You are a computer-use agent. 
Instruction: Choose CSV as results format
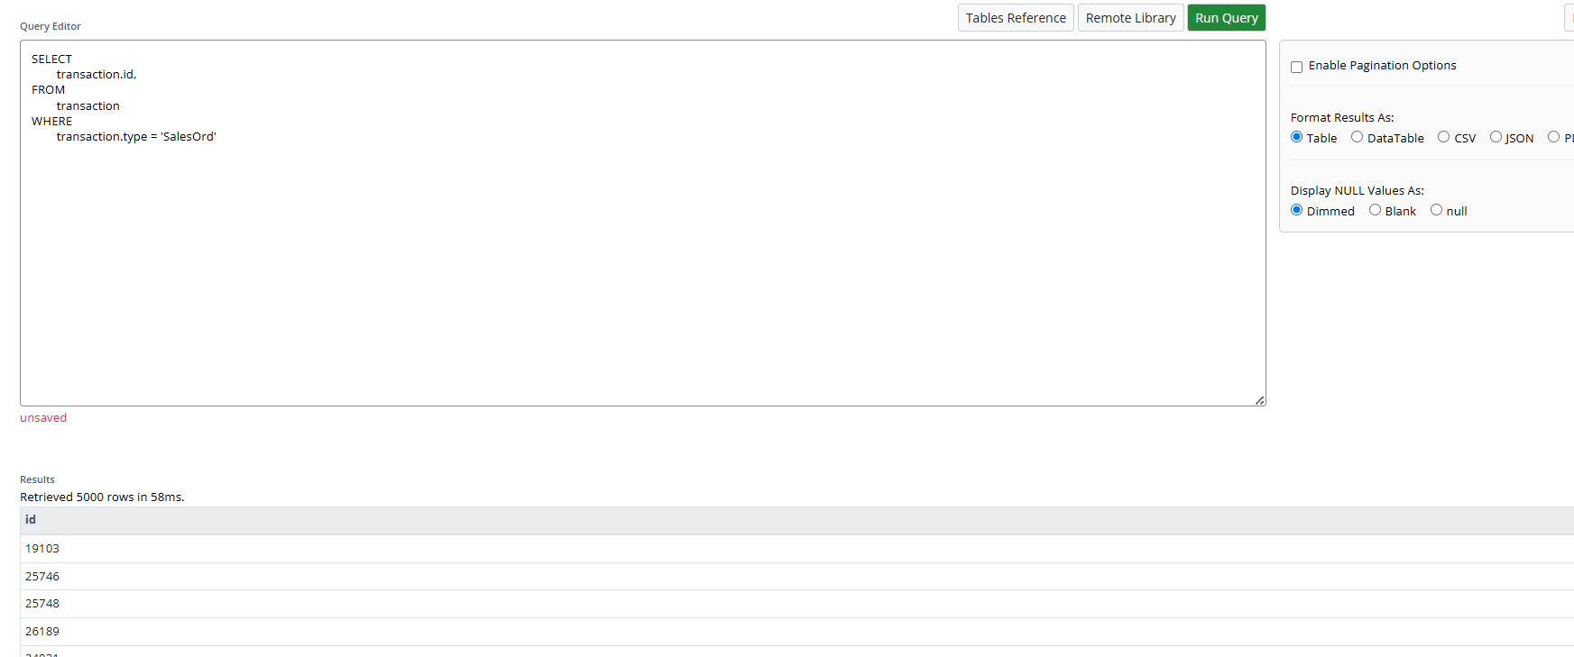coord(1443,137)
